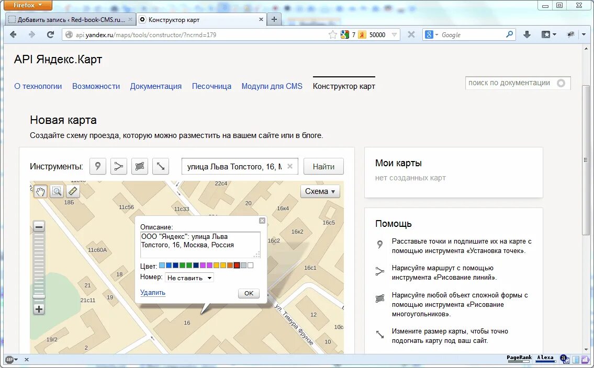This screenshot has height=368, width=594.
Task: Pick the gray color swatch
Action: pyautogui.click(x=243, y=266)
